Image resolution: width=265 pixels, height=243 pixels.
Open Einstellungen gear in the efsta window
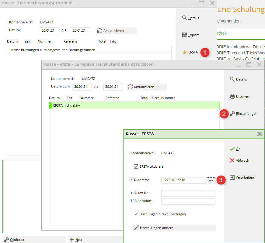click(x=232, y=114)
